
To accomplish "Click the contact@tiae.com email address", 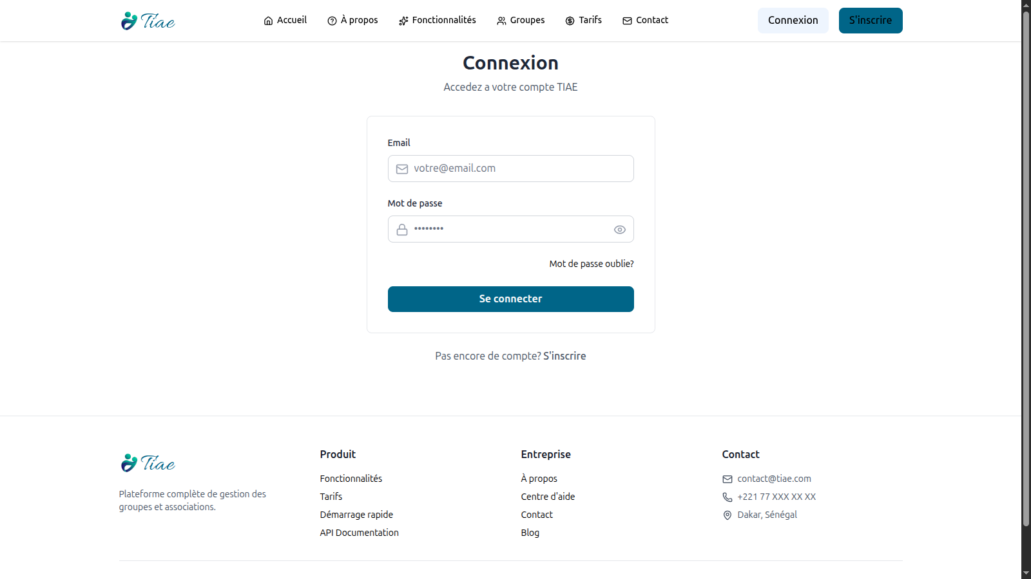I will [774, 479].
